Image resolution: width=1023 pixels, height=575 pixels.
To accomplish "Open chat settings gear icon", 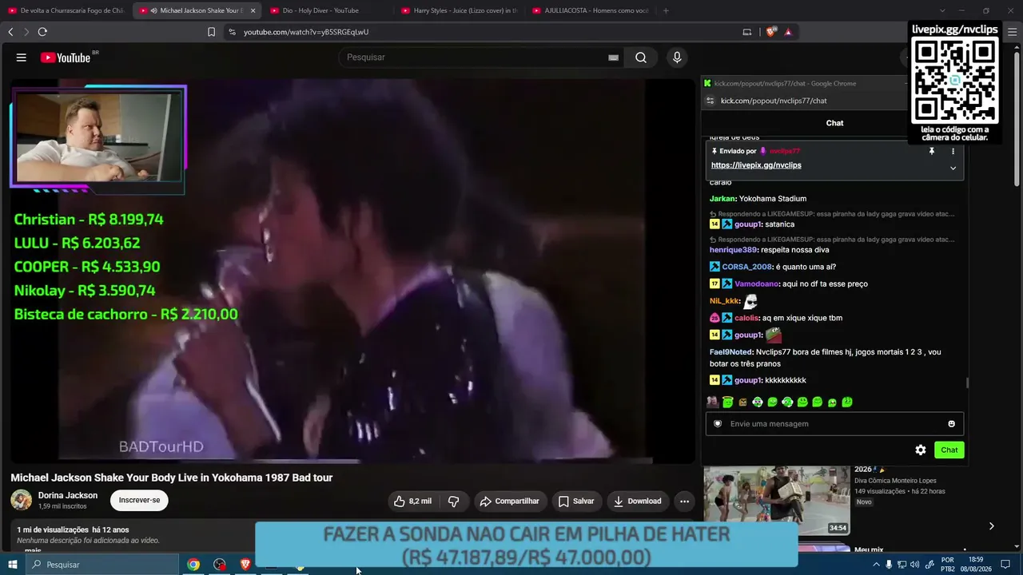I will tap(921, 450).
